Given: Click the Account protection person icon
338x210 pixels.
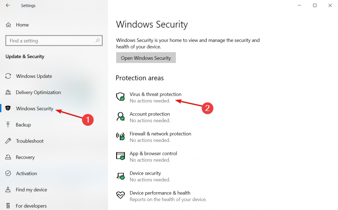Looking at the screenshot, I should pyautogui.click(x=120, y=116).
